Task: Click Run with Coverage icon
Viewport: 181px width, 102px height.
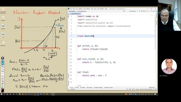Action: [144, 11]
